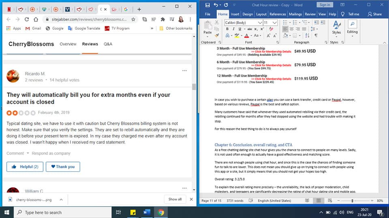The height and width of the screenshot is (218, 389).
Task: Undo last action in Word
Action: [216, 5]
